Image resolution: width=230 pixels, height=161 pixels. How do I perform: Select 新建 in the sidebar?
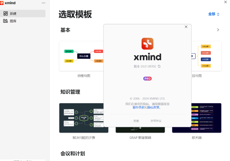23,14
